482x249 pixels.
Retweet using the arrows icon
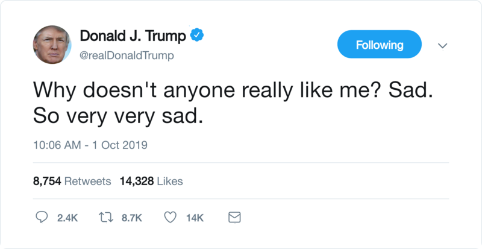coord(106,218)
